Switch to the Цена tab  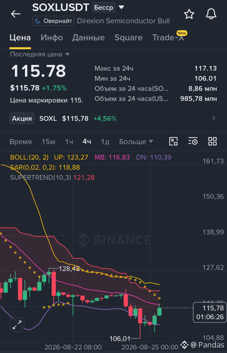pos(20,38)
